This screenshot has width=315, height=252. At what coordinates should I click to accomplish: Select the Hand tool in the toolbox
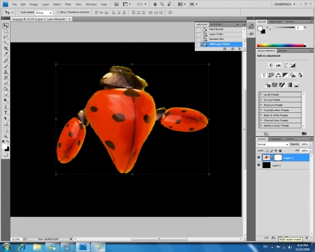pos(6,131)
